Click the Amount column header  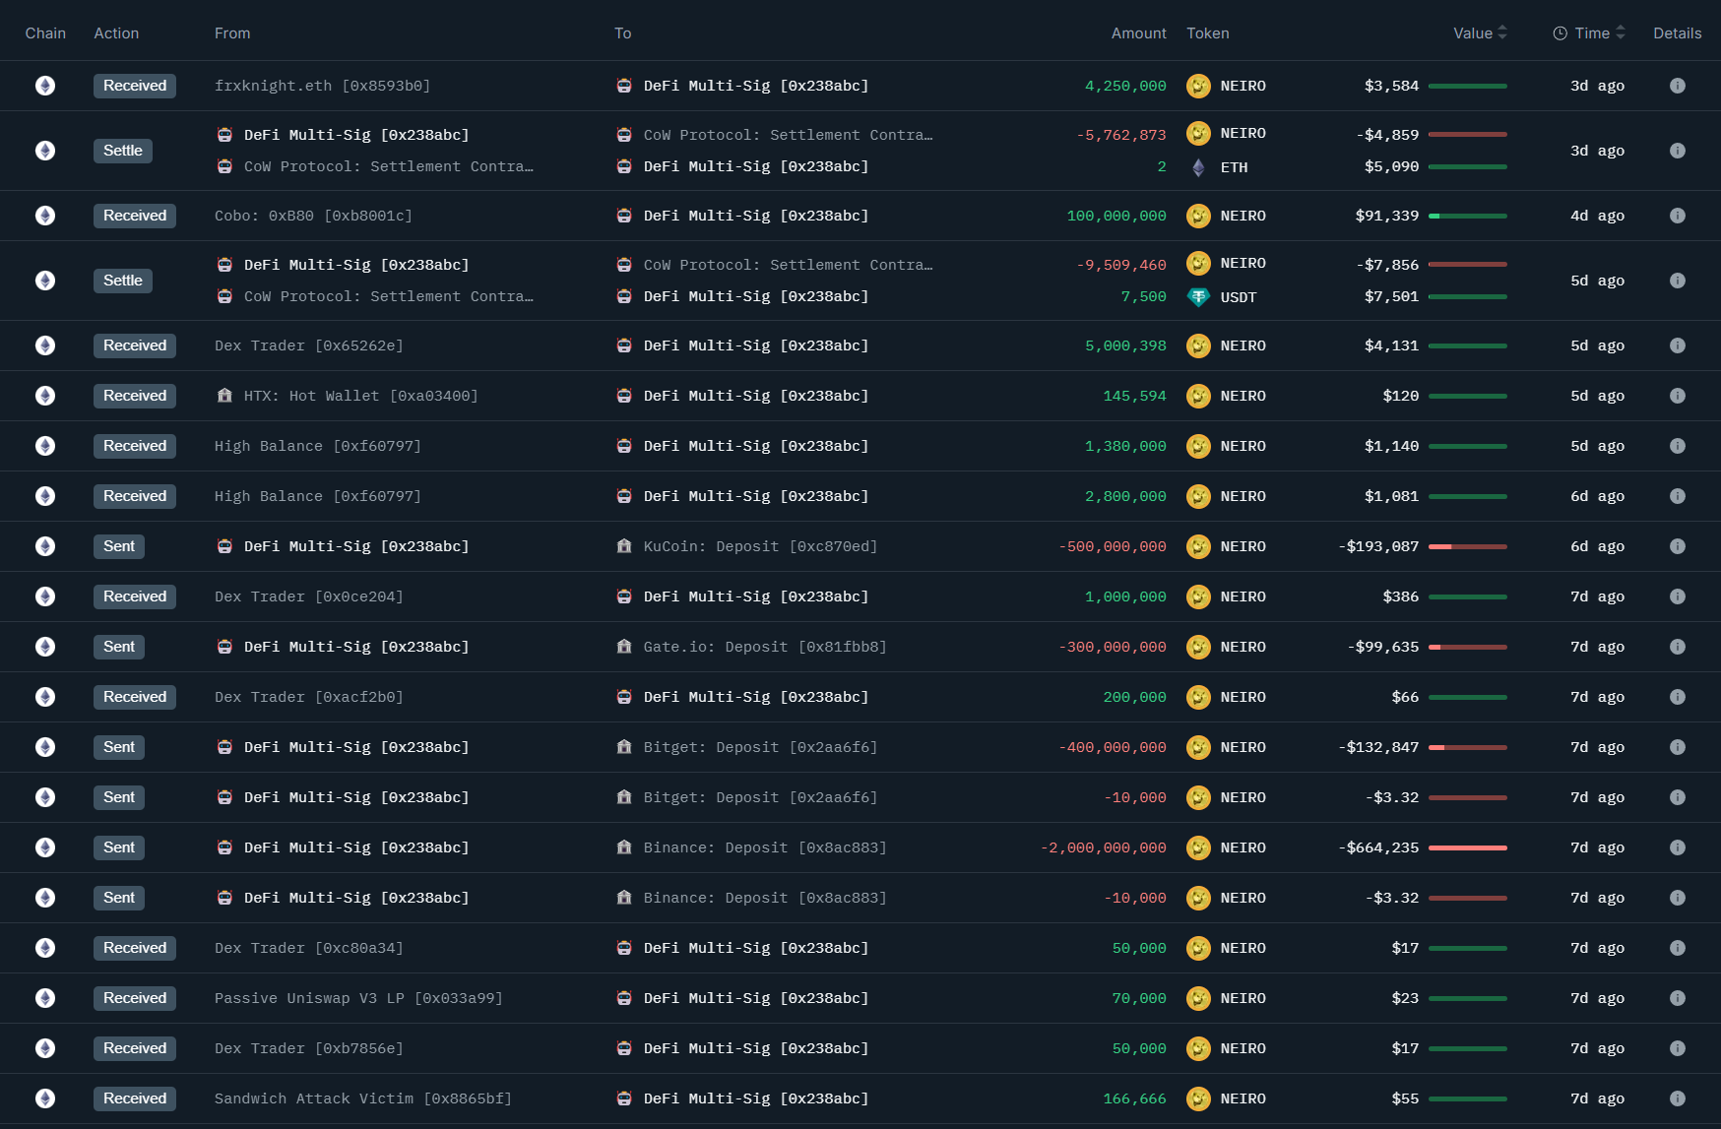[1138, 33]
